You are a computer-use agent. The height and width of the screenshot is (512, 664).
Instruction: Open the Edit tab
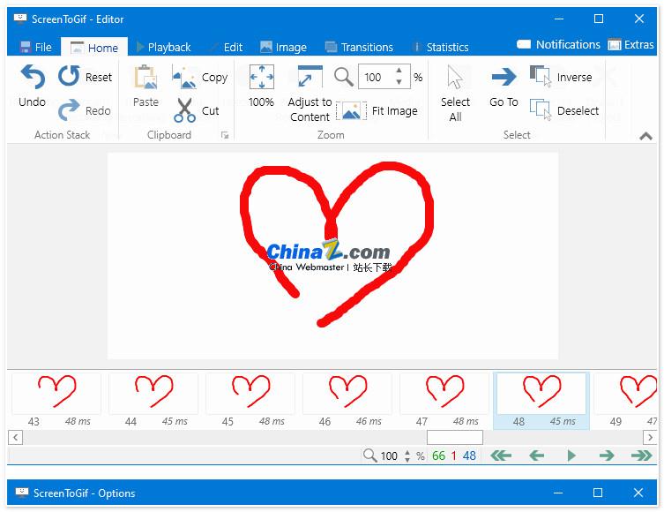[x=227, y=47]
